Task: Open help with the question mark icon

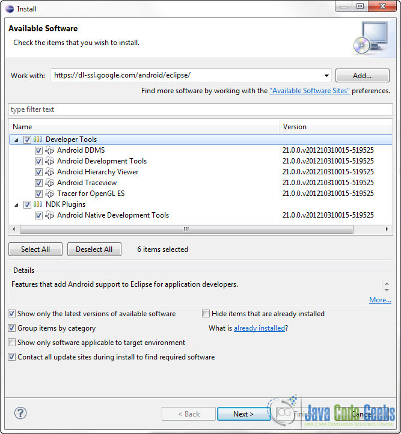Action: pyautogui.click(x=20, y=413)
